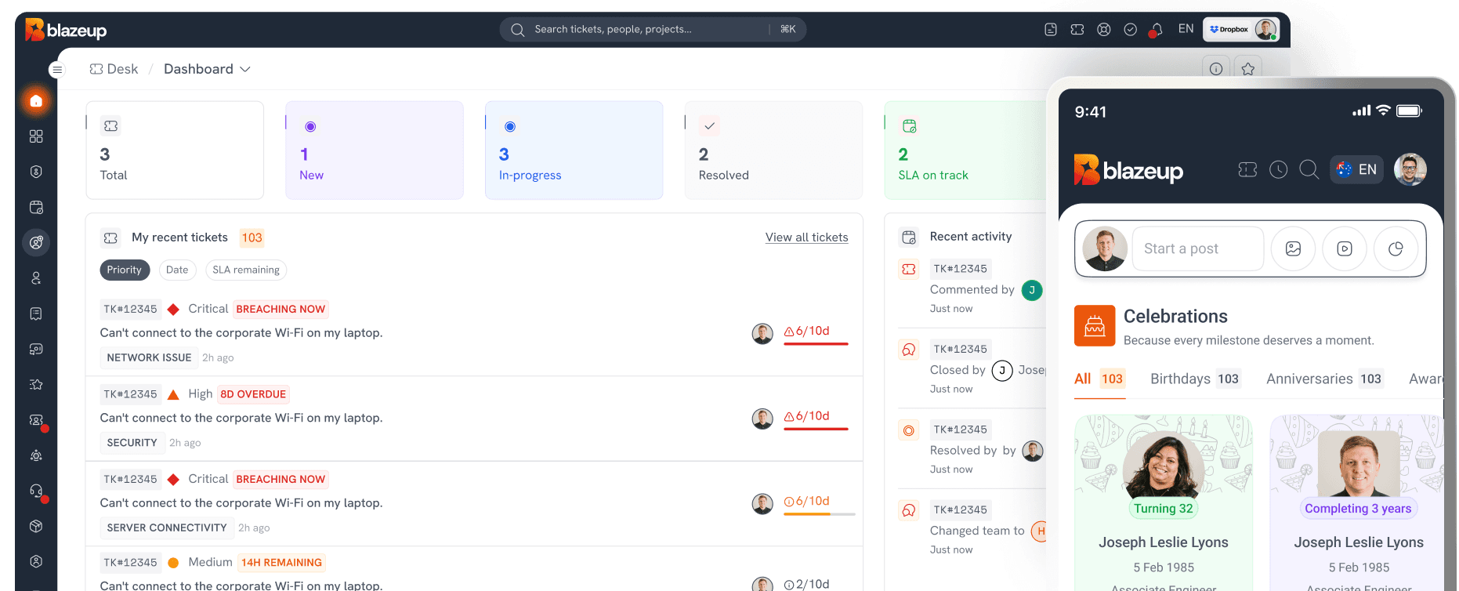Image resolution: width=1459 pixels, height=591 pixels.
Task: Add a video to post in mobile app
Action: point(1345,248)
